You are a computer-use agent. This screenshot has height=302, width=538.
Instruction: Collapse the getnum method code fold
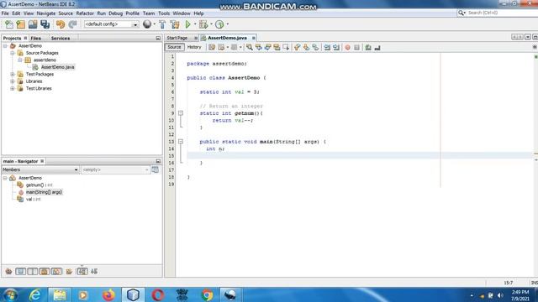(181, 113)
